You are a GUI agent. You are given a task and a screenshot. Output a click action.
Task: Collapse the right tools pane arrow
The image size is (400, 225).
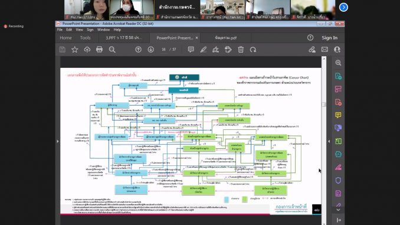[329, 141]
